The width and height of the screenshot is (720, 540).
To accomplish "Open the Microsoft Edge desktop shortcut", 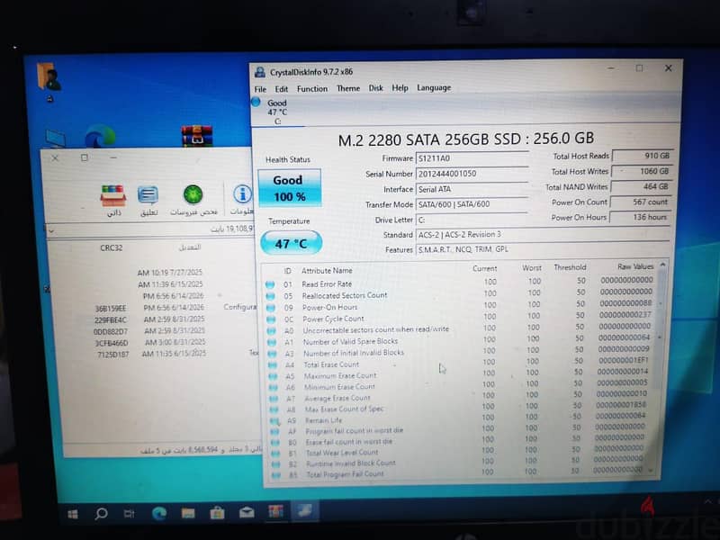I will click(x=101, y=137).
